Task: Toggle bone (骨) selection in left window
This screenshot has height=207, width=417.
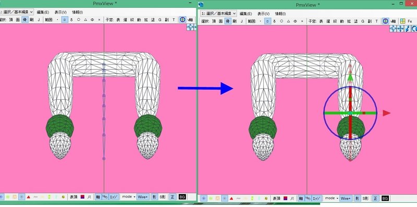Action: tap(24, 20)
